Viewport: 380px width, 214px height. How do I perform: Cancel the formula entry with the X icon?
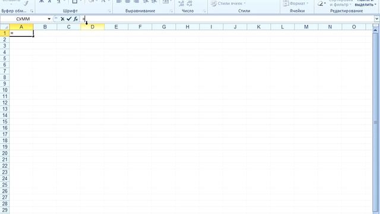[62, 18]
